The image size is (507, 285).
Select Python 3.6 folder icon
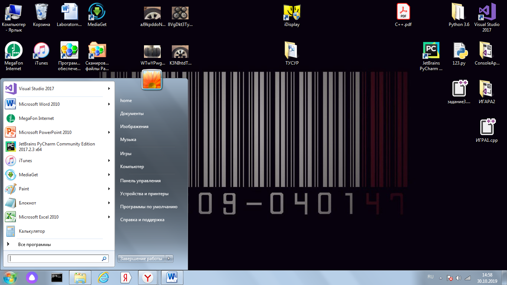point(459,15)
